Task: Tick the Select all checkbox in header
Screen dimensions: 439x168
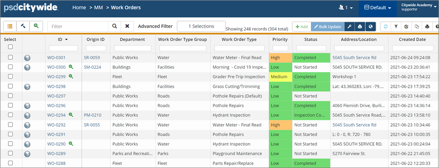Action: 10,47
